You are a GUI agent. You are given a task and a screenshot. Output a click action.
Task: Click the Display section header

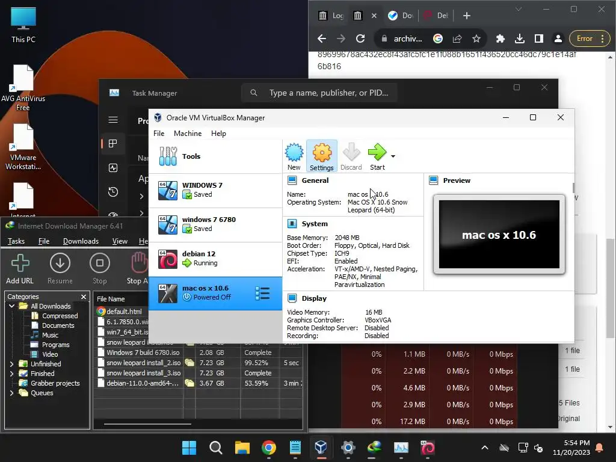coord(314,298)
